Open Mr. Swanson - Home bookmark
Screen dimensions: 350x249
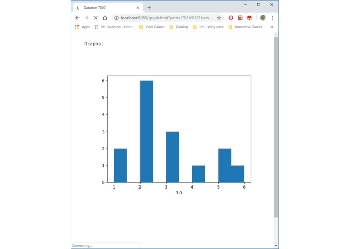[114, 27]
